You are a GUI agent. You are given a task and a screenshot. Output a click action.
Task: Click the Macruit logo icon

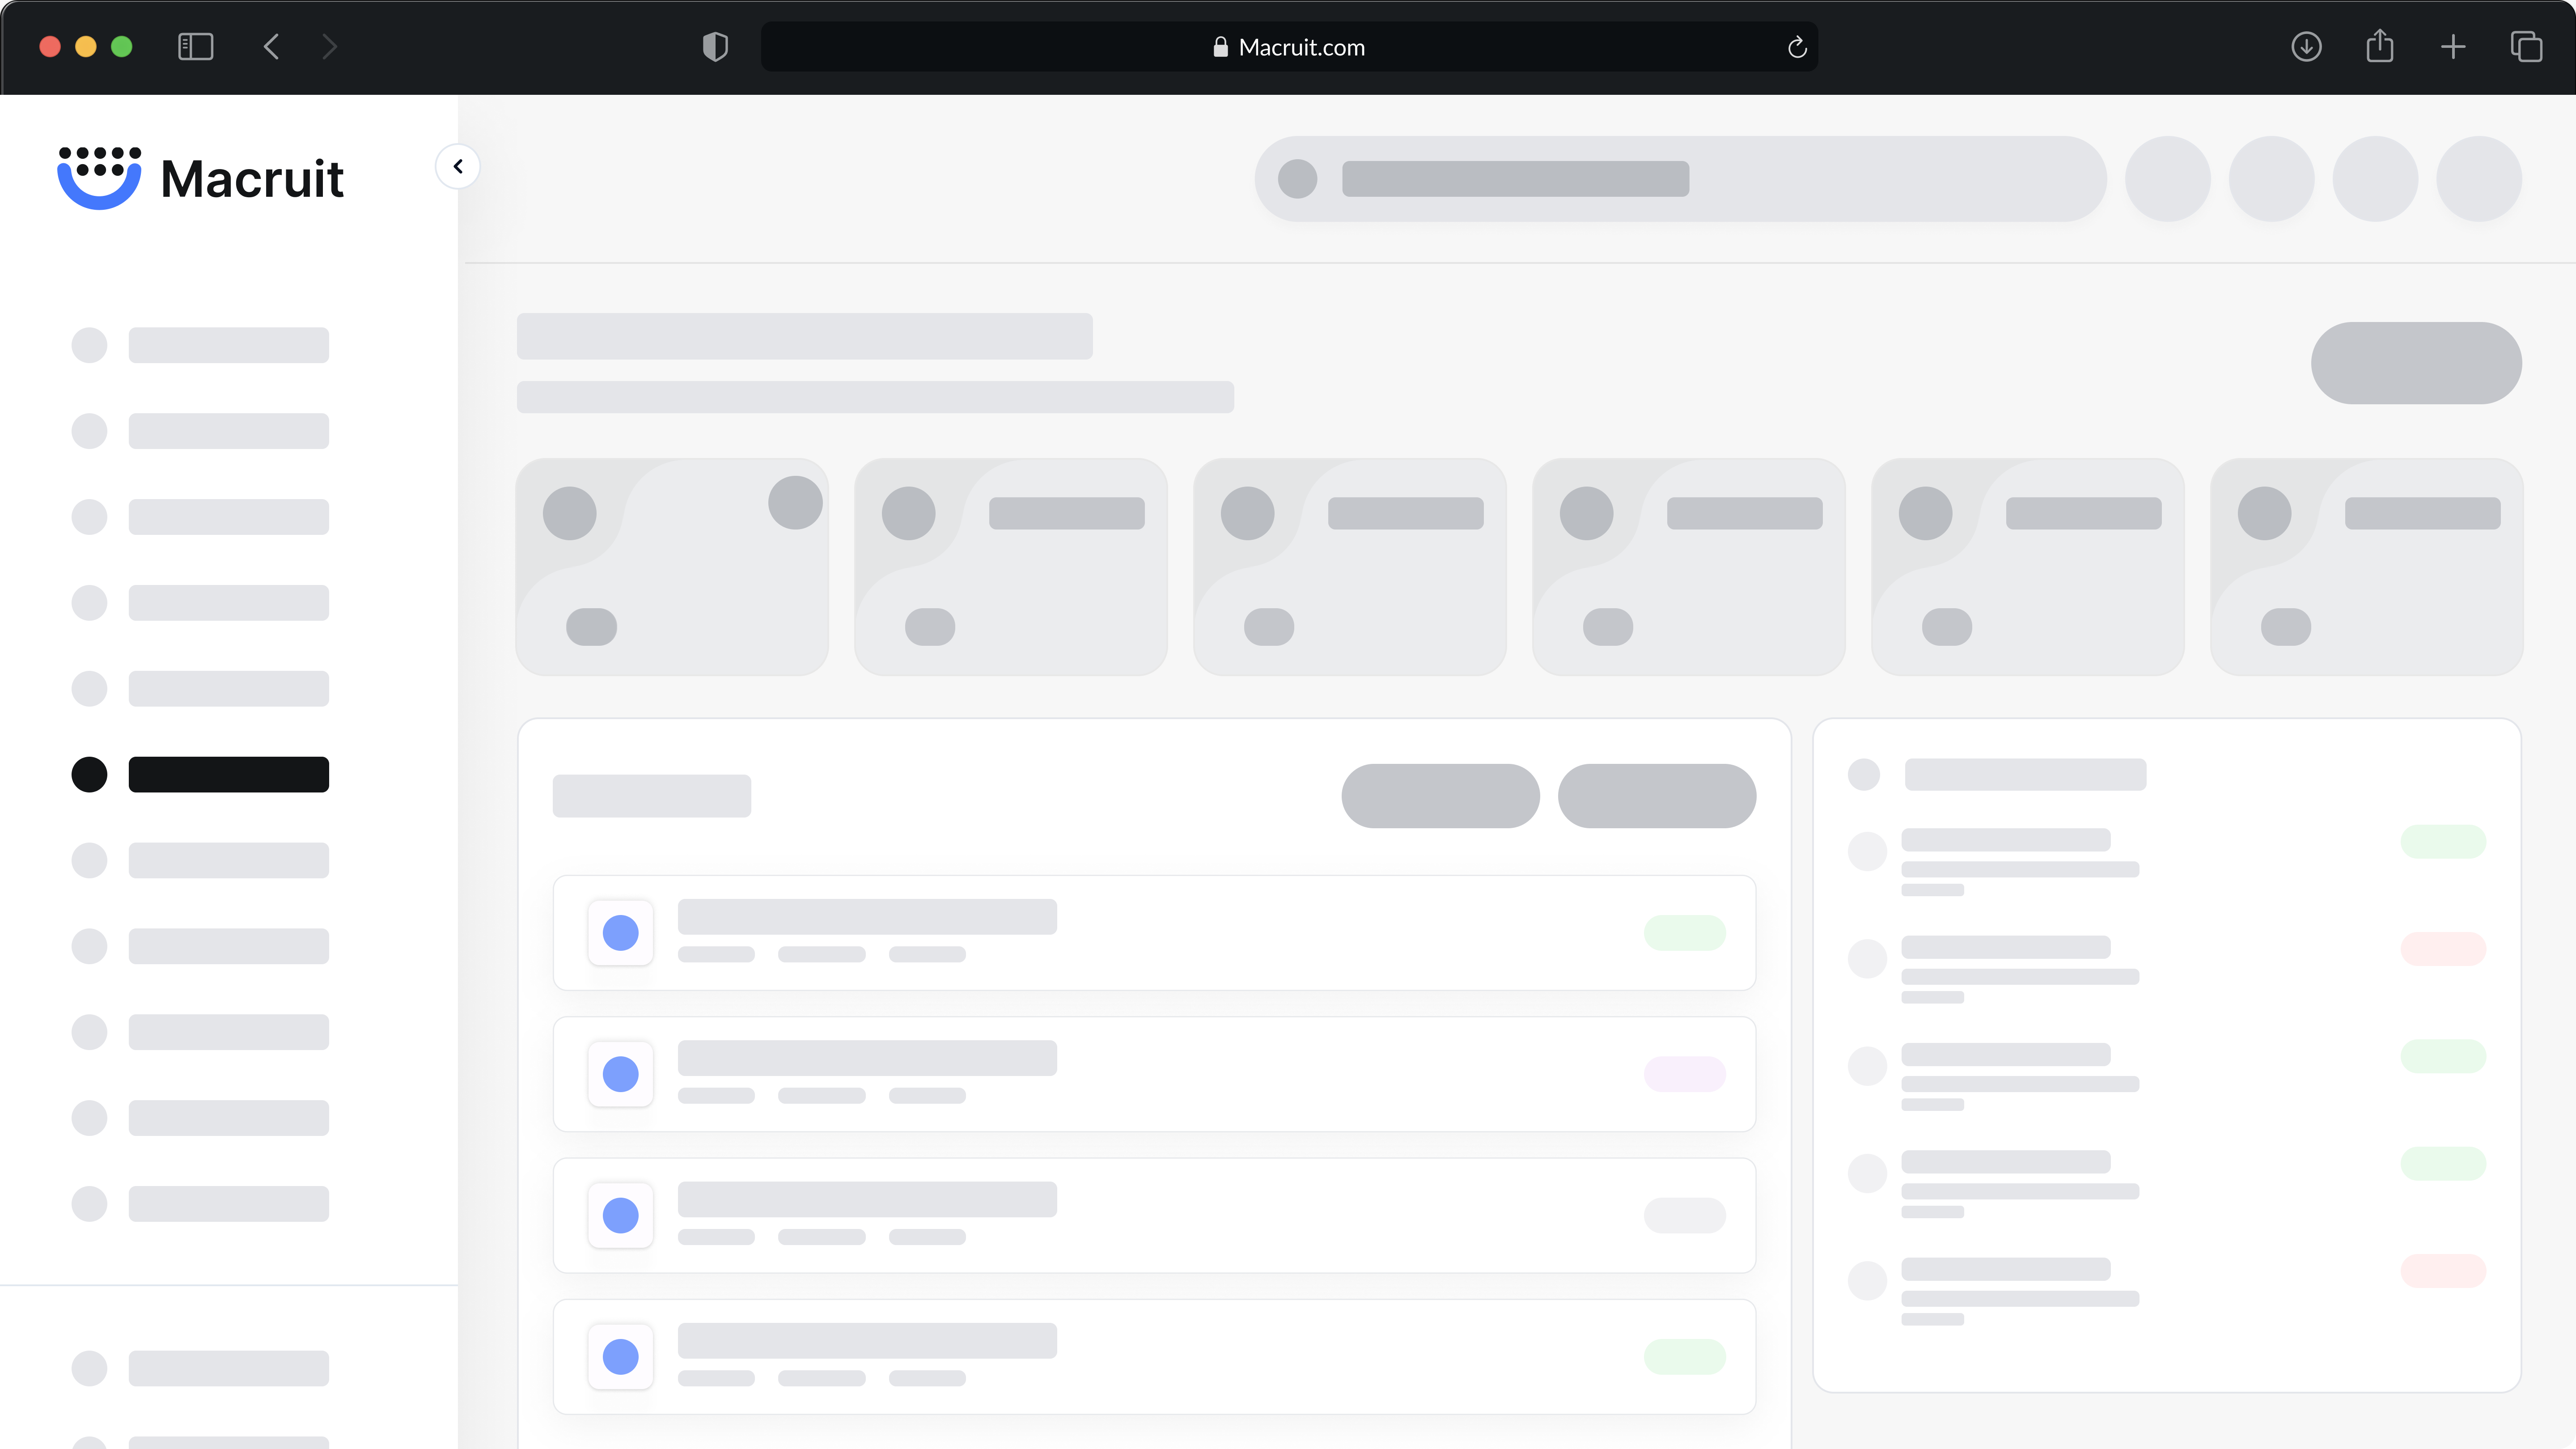[99, 178]
